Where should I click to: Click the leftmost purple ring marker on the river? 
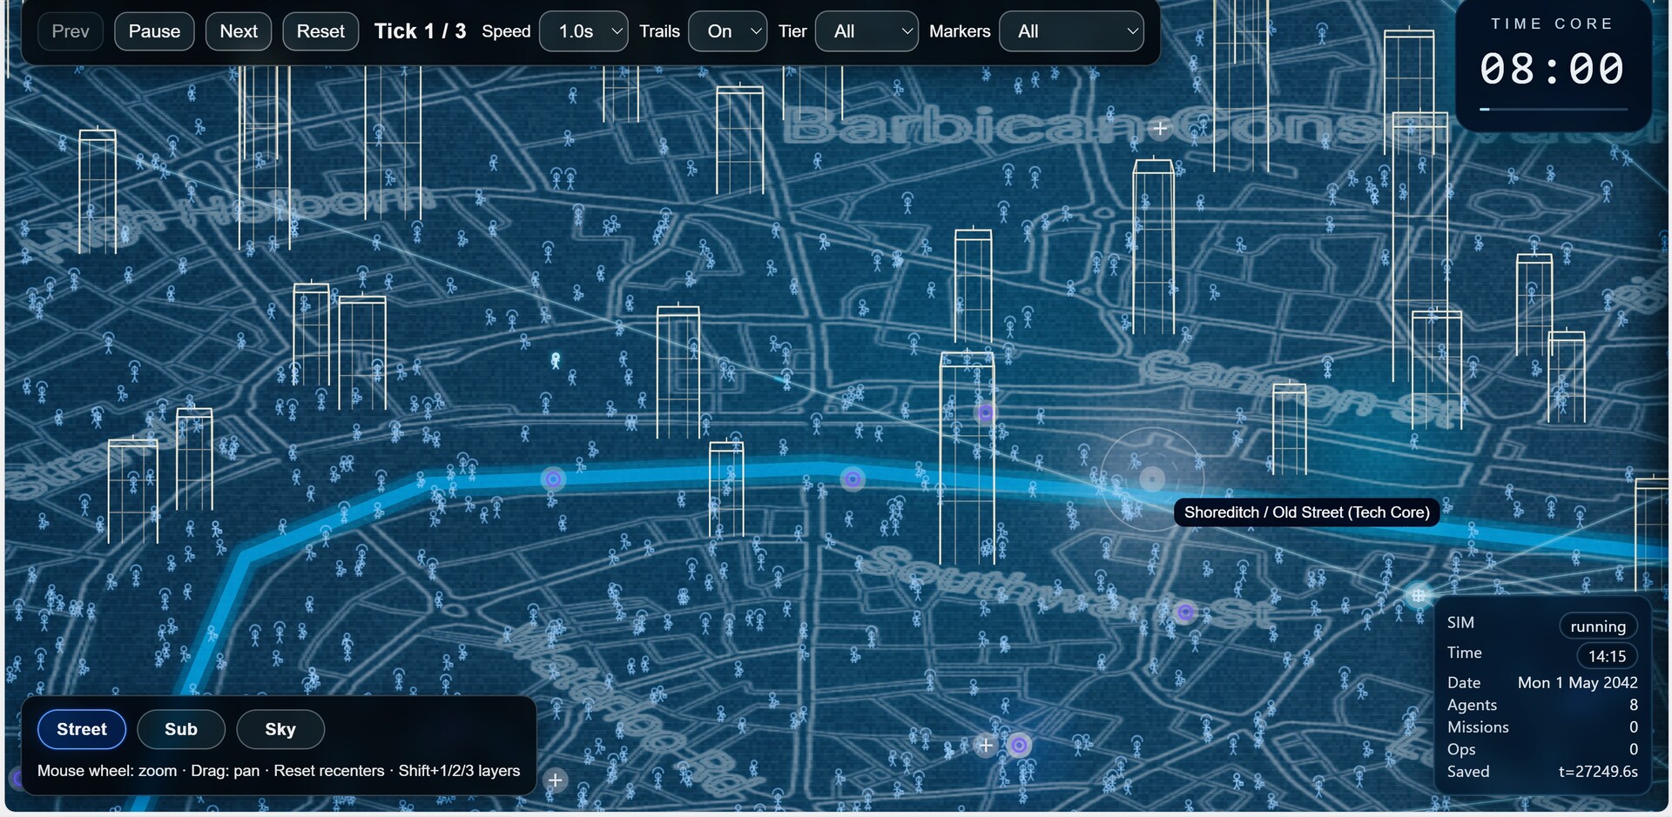pos(553,479)
